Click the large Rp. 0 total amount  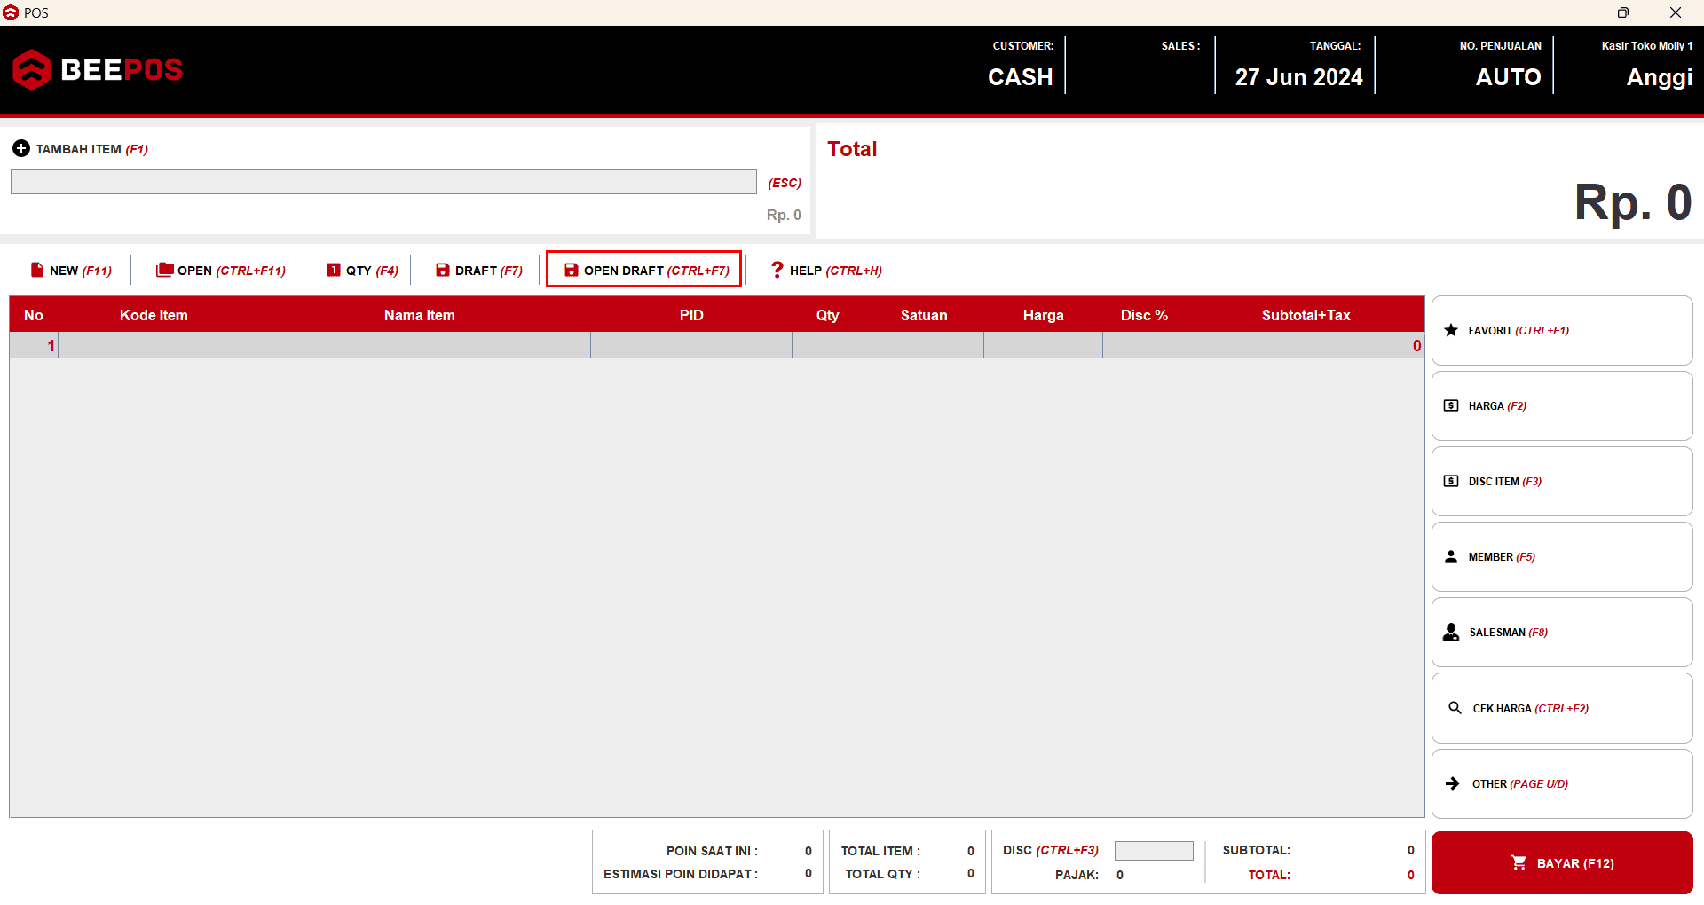click(1633, 202)
